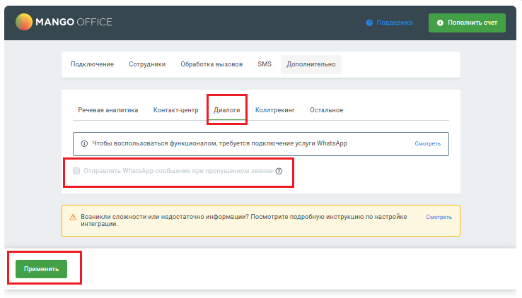Click the MANGO OFFICE brand text
This screenshot has height=298, width=522.
pyautogui.click(x=74, y=22)
